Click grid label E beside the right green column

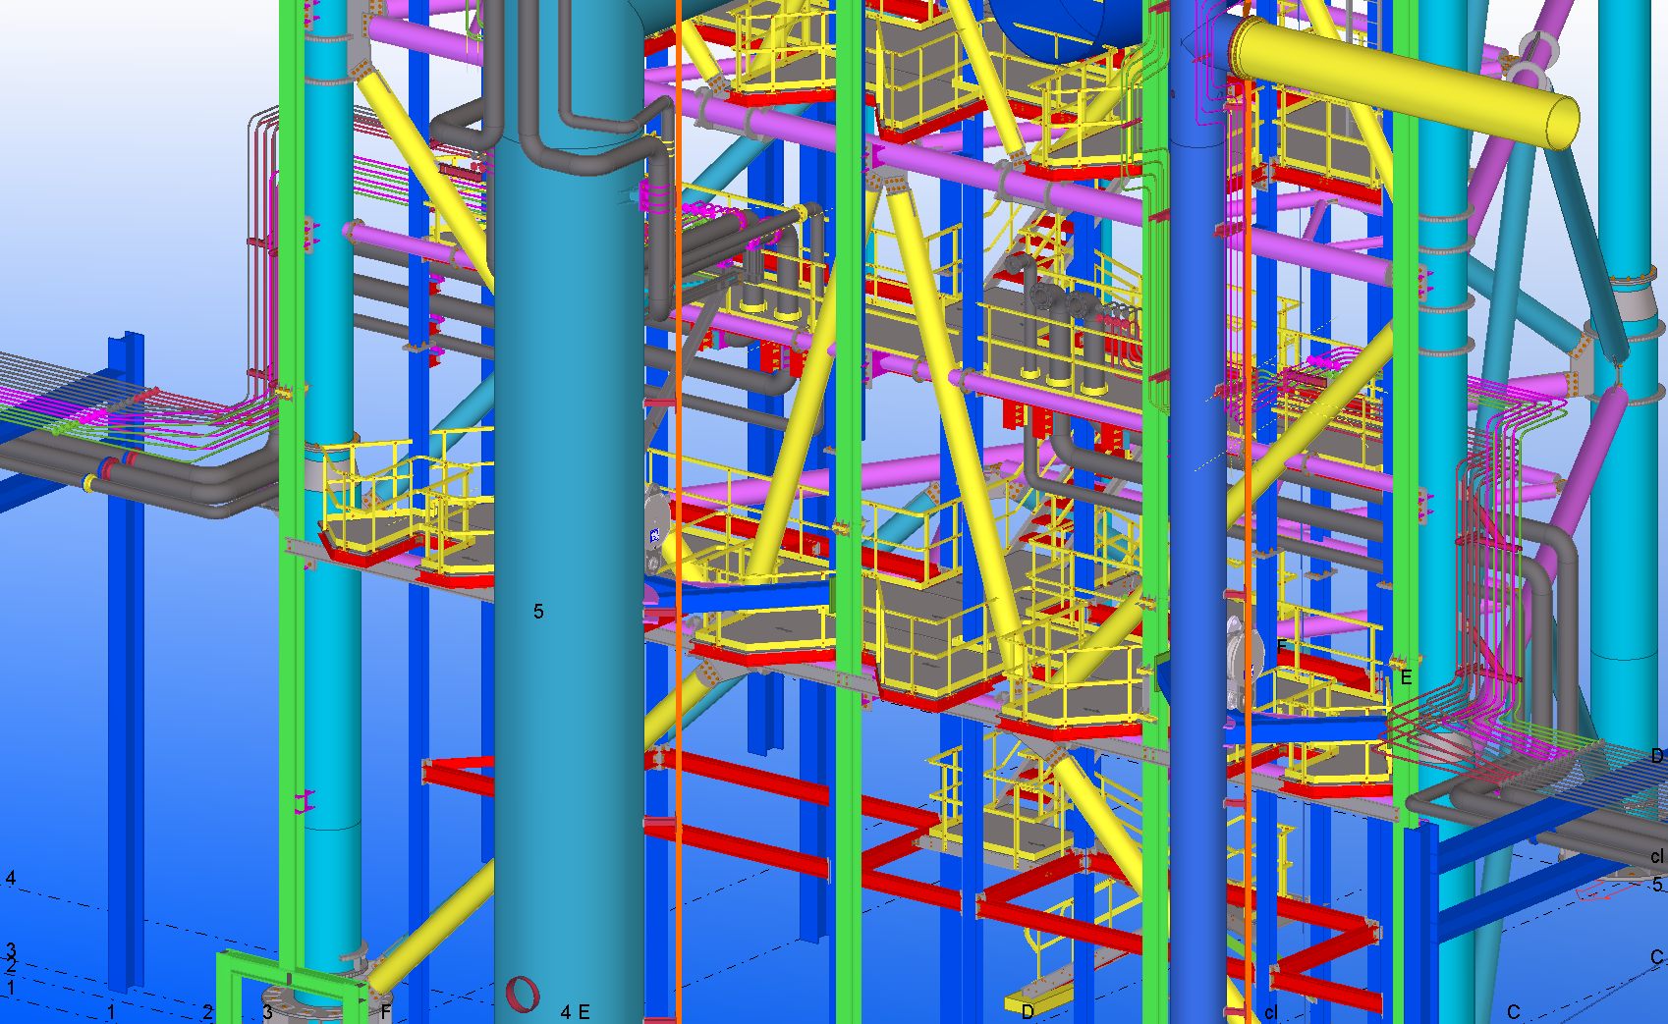(x=1406, y=677)
